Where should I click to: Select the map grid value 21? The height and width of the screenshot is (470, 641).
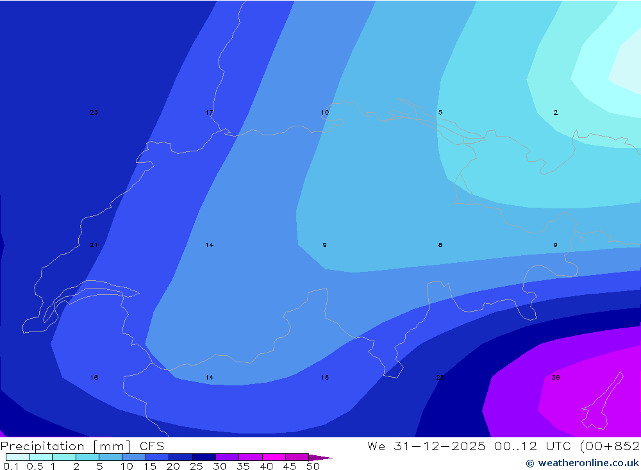pos(94,245)
